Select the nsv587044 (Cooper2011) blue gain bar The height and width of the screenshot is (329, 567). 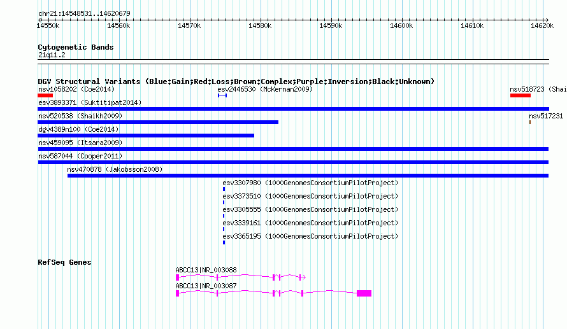293,162
